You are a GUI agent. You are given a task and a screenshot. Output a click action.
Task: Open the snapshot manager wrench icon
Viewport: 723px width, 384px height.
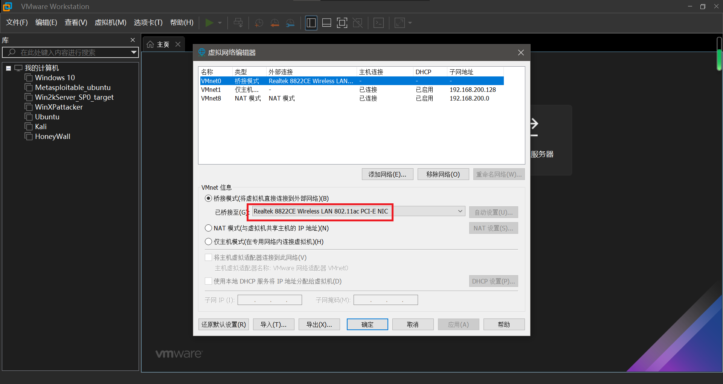point(290,23)
